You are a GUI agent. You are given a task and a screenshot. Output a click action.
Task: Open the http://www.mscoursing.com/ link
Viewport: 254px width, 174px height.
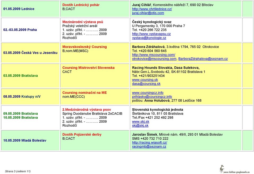(153, 55)
